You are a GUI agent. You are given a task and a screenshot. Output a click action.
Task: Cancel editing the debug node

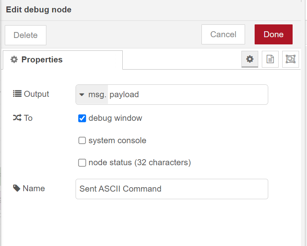point(223,34)
